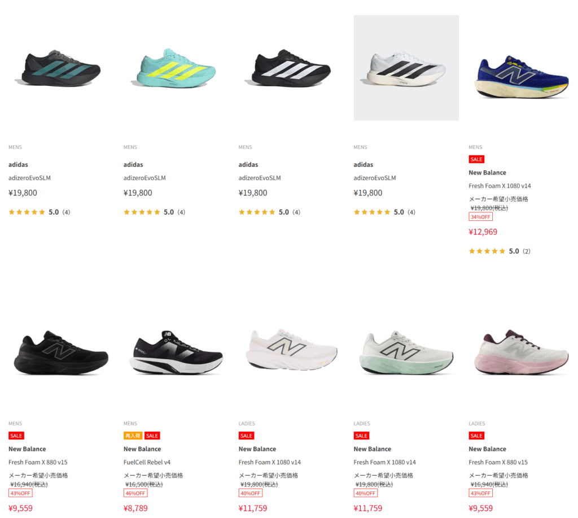Click the mens Fresh Foam X 880 v15 title
Image resolution: width=578 pixels, height=518 pixels.
[38, 462]
